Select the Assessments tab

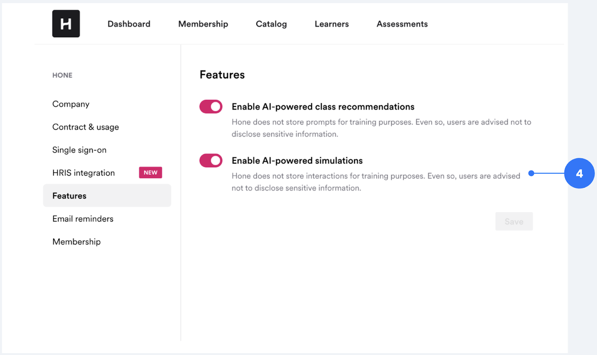pyautogui.click(x=402, y=24)
